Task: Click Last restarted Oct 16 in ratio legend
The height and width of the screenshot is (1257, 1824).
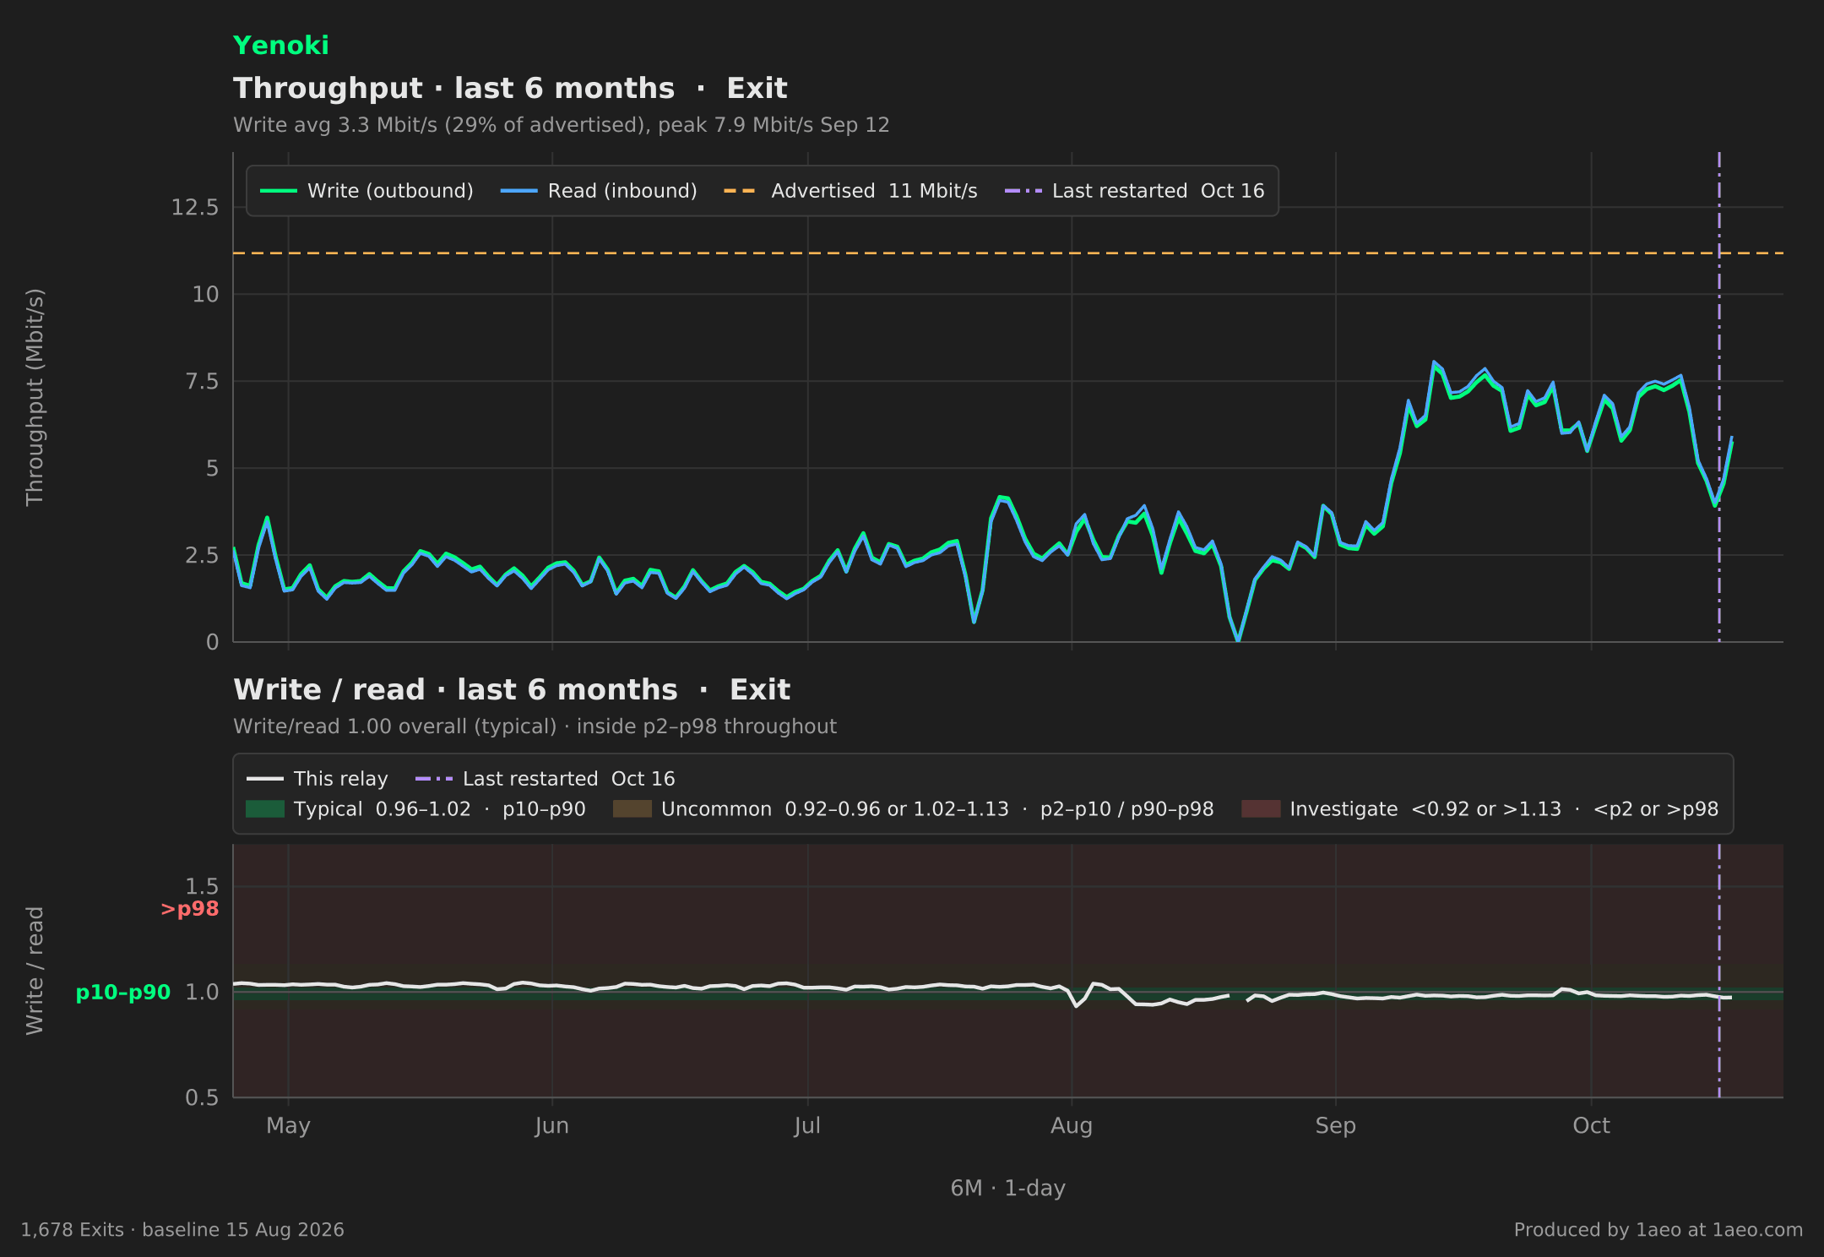Action: pos(545,779)
